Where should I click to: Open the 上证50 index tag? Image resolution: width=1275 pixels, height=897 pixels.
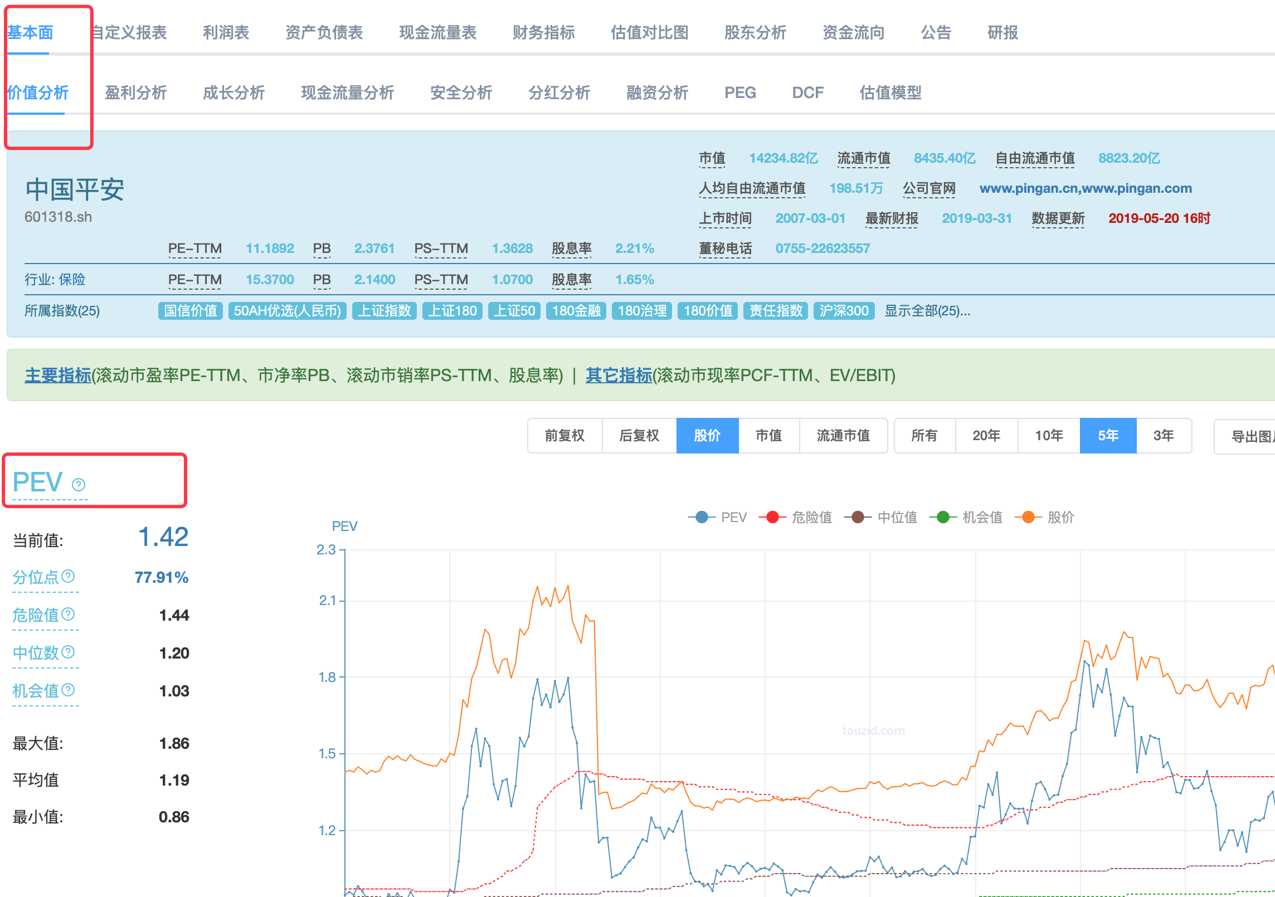514,311
